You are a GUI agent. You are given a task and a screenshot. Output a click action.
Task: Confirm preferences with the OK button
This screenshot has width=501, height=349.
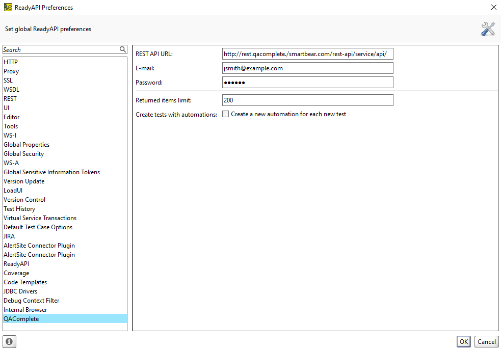[x=464, y=342]
